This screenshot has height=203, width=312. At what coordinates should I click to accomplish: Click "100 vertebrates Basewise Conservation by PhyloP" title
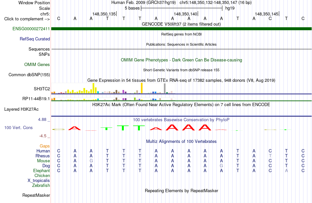[181, 120]
